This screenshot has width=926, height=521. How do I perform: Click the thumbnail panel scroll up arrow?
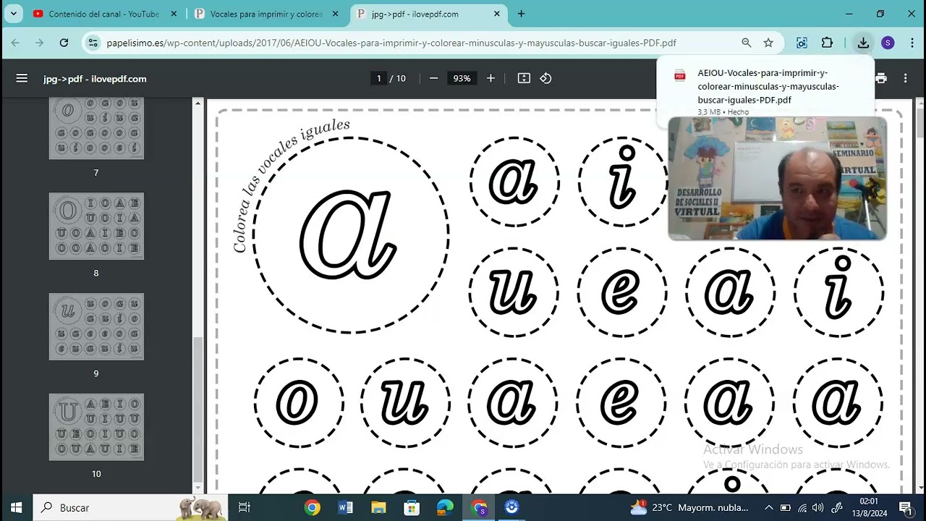click(197, 103)
